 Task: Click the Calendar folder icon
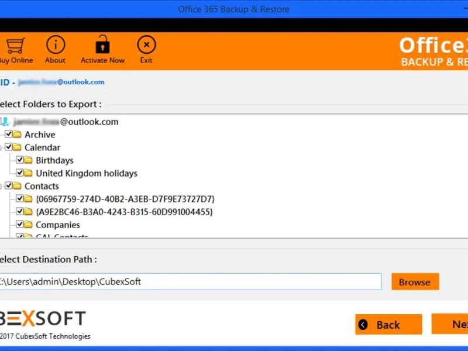(18, 147)
